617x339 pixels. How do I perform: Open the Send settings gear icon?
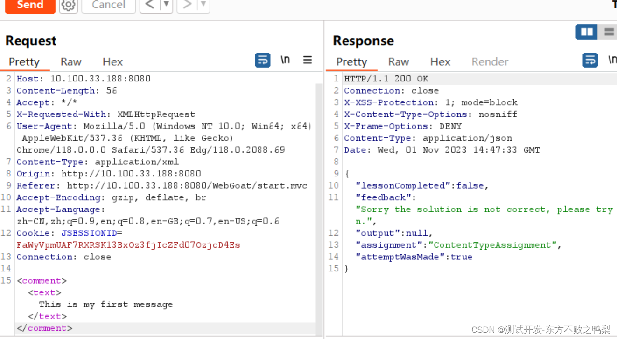[x=68, y=6]
